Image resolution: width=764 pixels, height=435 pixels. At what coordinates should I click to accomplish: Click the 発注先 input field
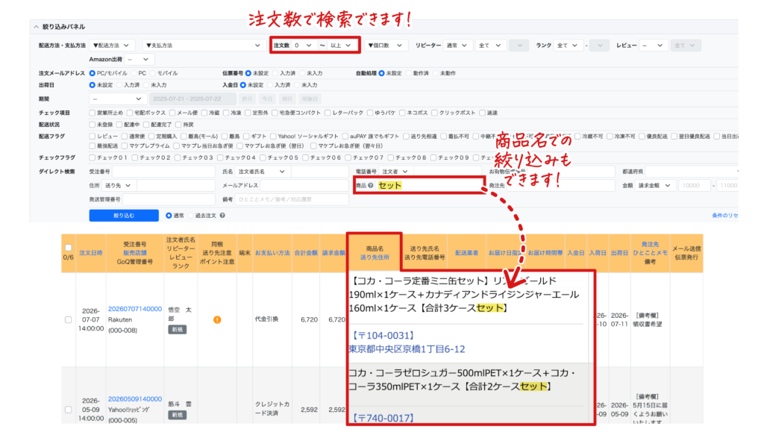560,186
